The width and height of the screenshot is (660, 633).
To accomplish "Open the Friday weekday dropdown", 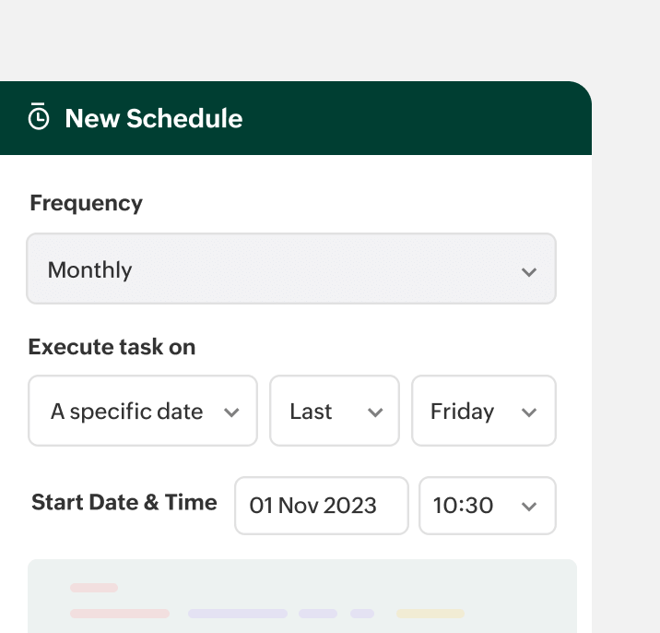I will click(483, 411).
